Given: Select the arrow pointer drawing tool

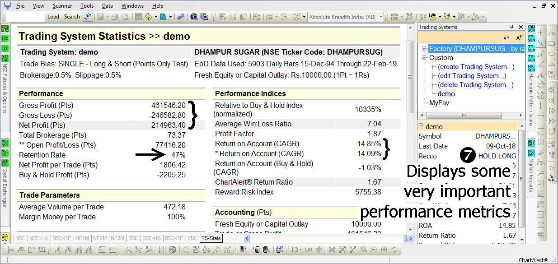Looking at the screenshot, I should (x=541, y=43).
